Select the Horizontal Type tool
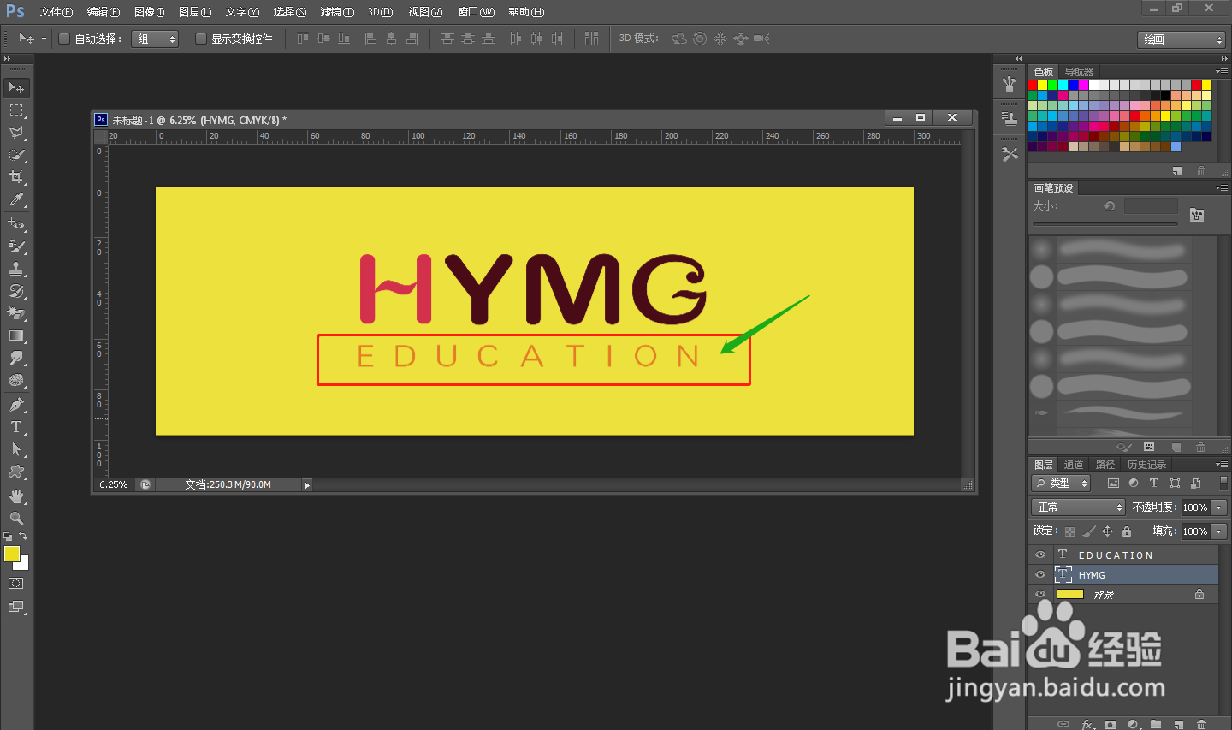Screen dimensions: 1232x730 point(16,427)
